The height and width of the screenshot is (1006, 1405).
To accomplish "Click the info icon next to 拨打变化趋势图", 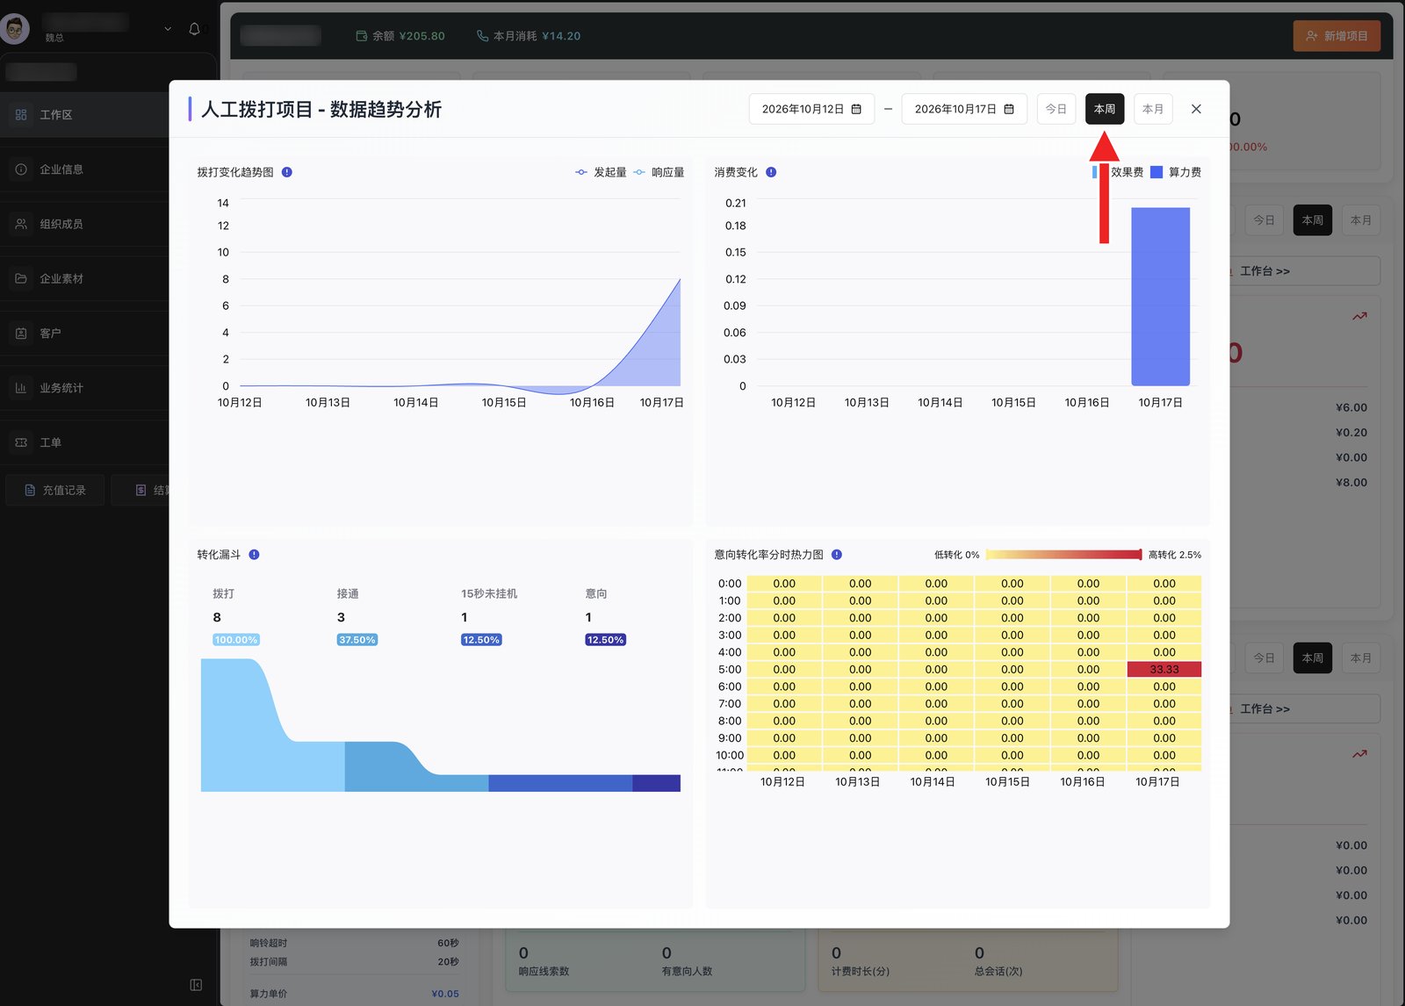I will (x=287, y=172).
